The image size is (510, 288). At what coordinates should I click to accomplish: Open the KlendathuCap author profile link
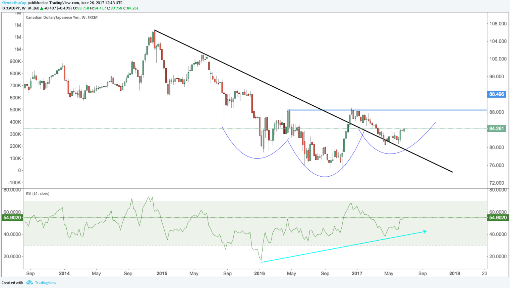[14, 3]
